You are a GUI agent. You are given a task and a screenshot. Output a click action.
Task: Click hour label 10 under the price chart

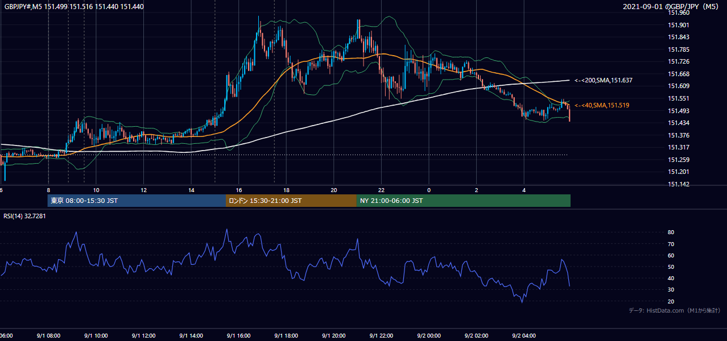[96, 190]
